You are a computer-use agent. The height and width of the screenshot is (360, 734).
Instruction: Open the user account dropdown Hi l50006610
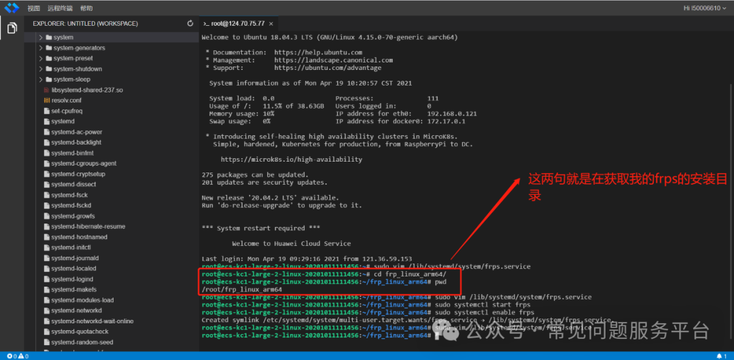click(x=703, y=8)
